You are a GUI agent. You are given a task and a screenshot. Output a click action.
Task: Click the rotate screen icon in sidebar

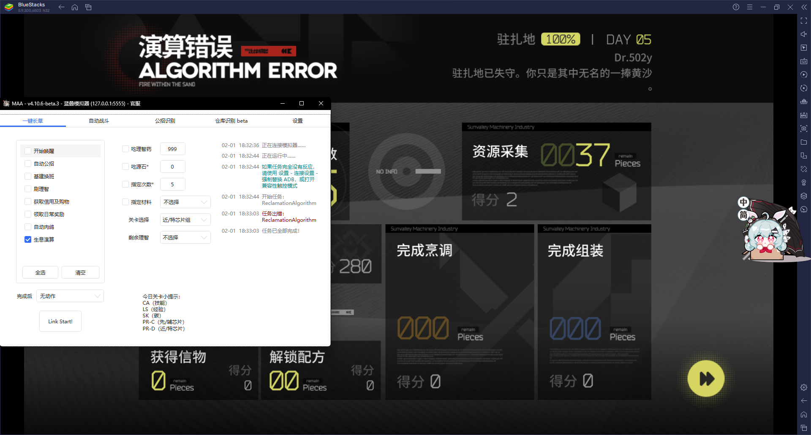(x=804, y=169)
